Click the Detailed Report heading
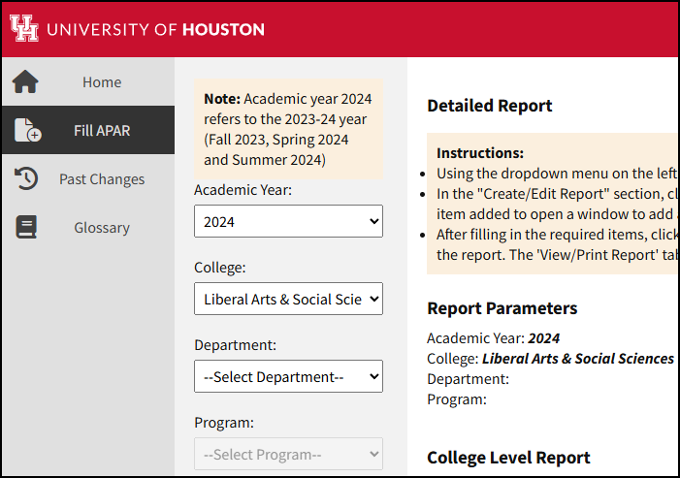The width and height of the screenshot is (680, 478). pos(490,106)
